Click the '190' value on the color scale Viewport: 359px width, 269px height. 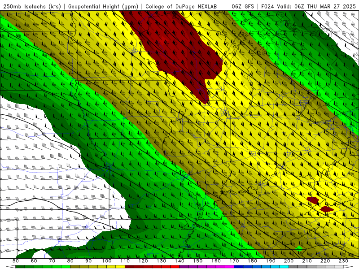pyautogui.click(x=271, y=261)
